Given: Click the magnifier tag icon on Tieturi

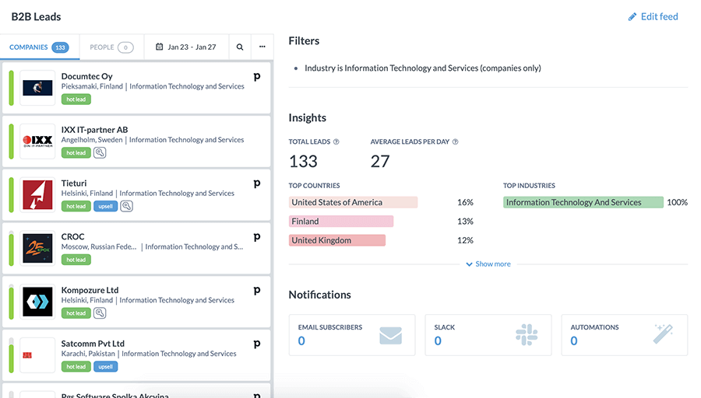Looking at the screenshot, I should click(x=126, y=206).
